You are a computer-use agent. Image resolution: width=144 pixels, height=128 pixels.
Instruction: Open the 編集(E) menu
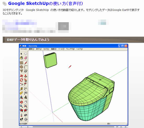tap(31, 49)
